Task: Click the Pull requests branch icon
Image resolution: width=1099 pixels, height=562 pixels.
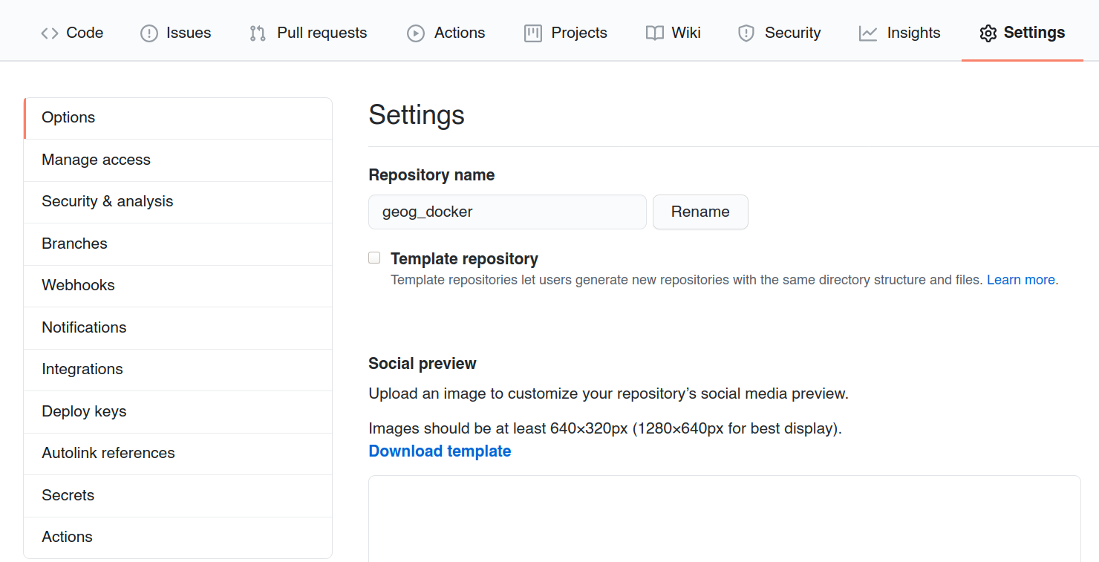Action: pyautogui.click(x=258, y=33)
